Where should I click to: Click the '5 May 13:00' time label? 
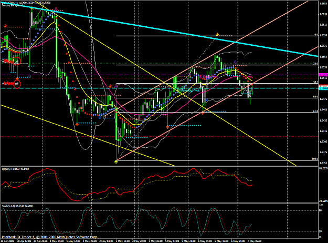(x=172, y=241)
